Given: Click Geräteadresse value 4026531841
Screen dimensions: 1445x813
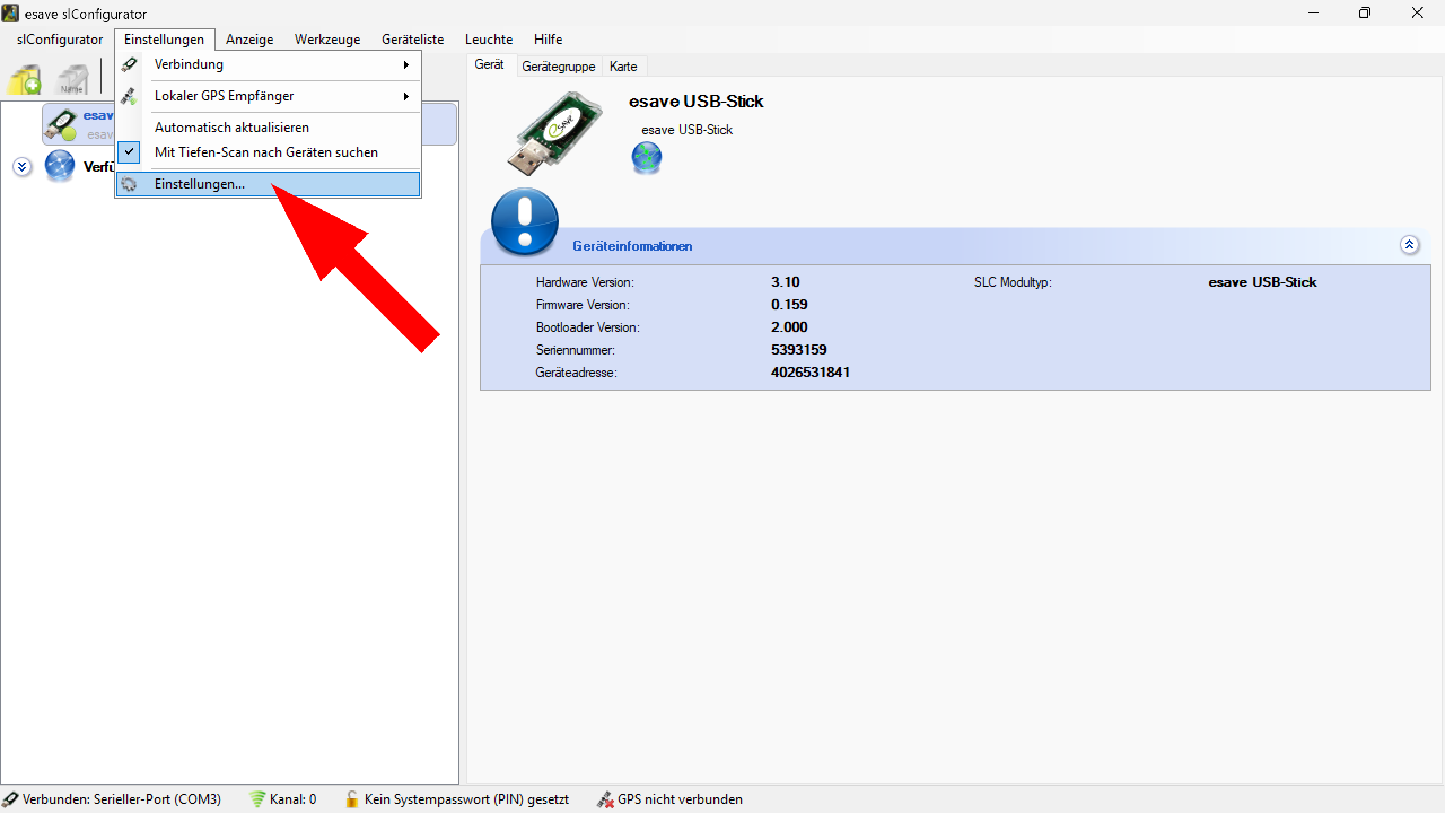Looking at the screenshot, I should (811, 373).
